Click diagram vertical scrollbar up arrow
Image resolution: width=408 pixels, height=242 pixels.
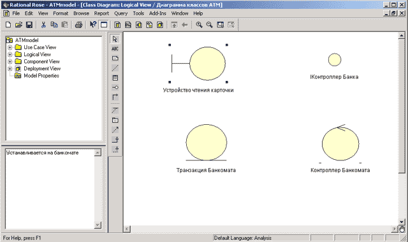pyautogui.click(x=402, y=36)
